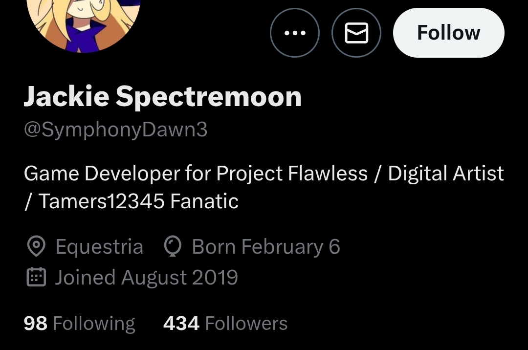Open the 434 Followers list
Viewport: 528px width, 350px height.
pyautogui.click(x=225, y=324)
